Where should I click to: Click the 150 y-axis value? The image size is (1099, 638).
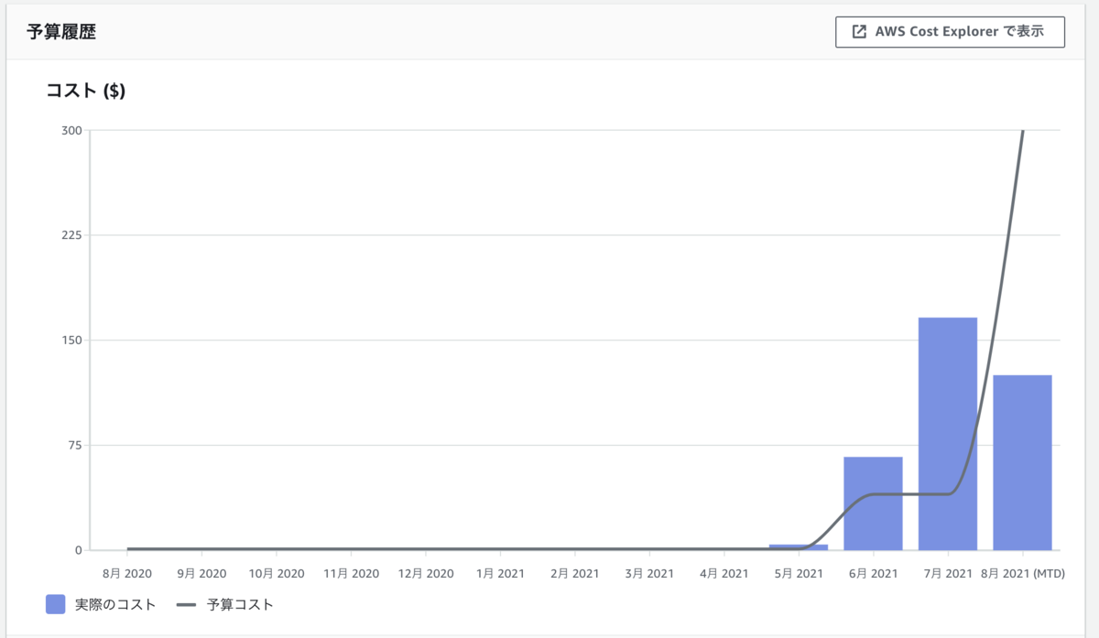pos(71,341)
